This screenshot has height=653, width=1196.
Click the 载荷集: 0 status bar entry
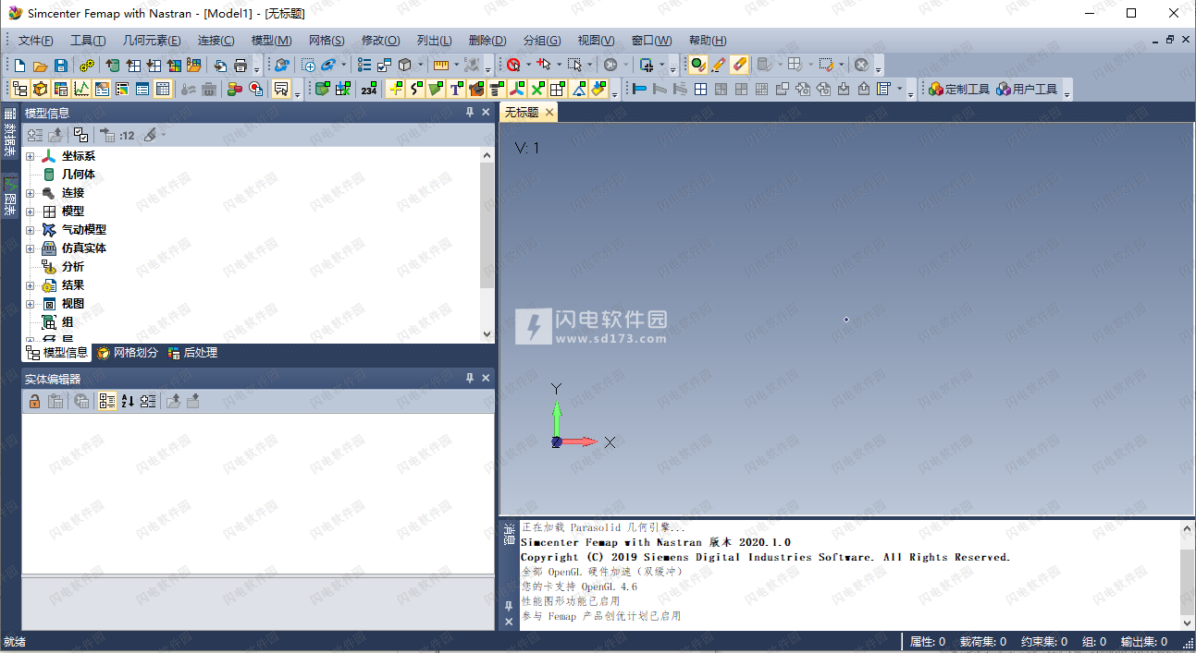coord(982,642)
